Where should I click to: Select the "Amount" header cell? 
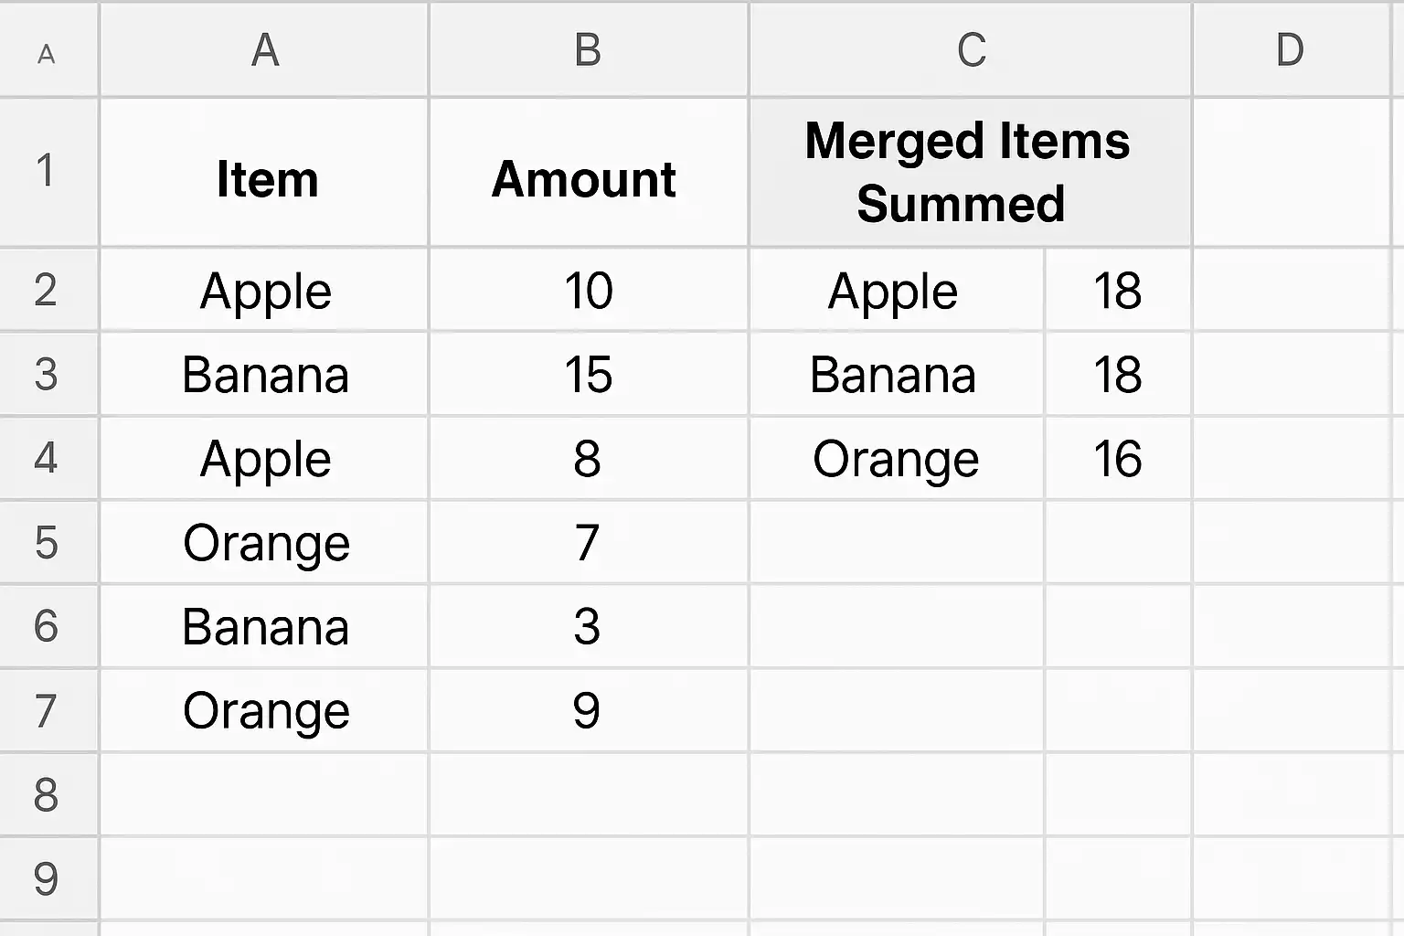[585, 178]
